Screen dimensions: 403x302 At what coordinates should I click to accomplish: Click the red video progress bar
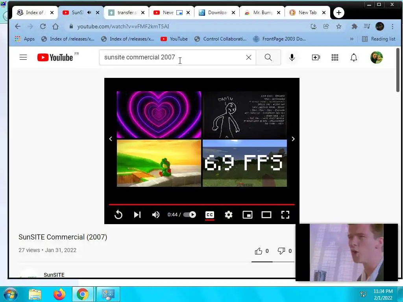202,204
